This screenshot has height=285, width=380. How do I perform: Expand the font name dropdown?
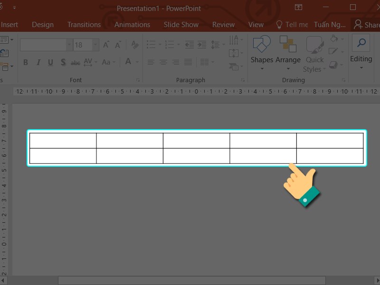(69, 45)
